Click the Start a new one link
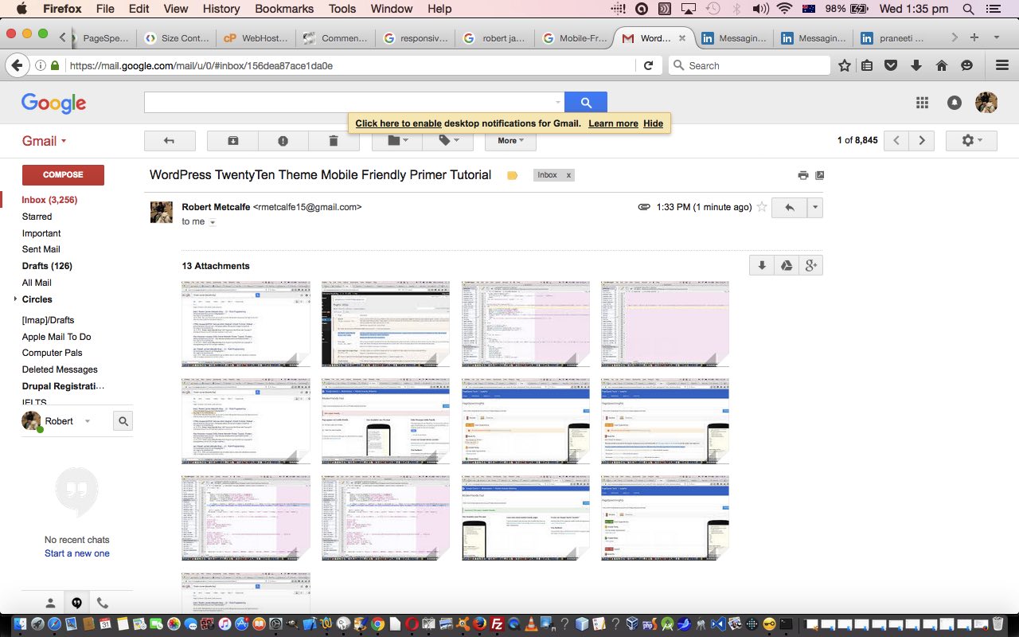 tap(77, 553)
